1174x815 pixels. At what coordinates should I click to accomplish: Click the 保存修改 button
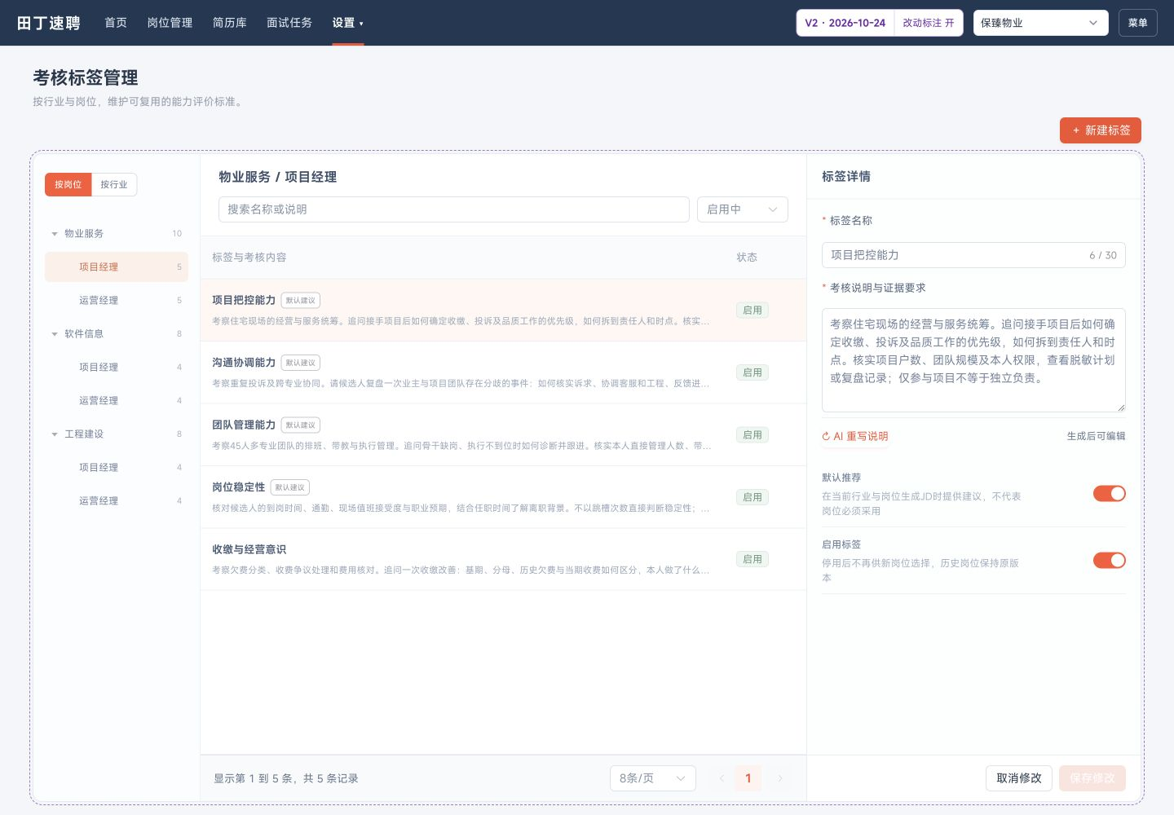(x=1092, y=778)
